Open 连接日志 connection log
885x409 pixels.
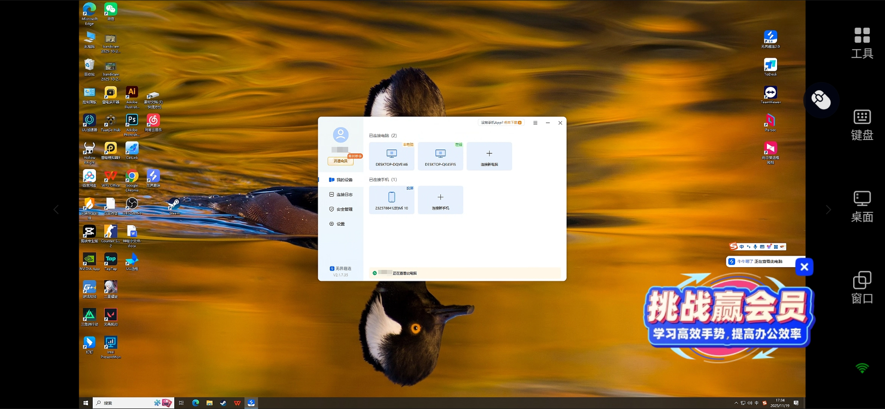point(341,195)
